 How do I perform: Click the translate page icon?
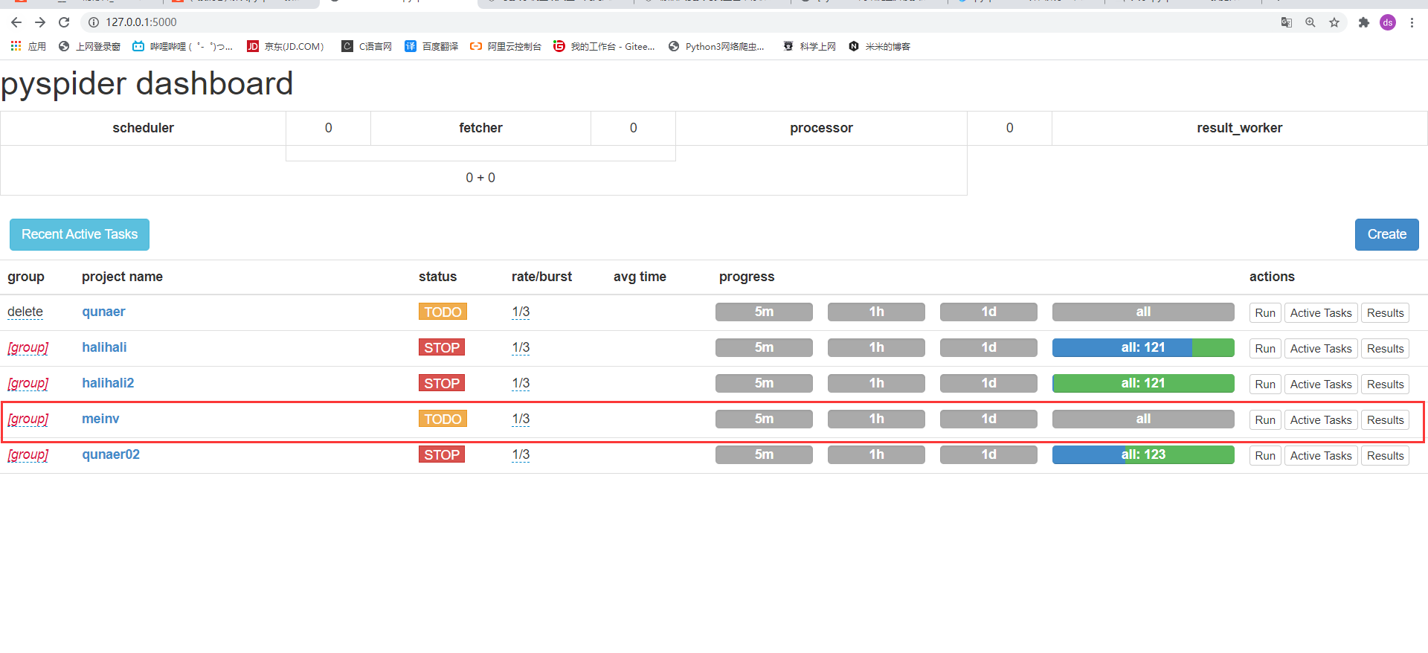point(1287,22)
